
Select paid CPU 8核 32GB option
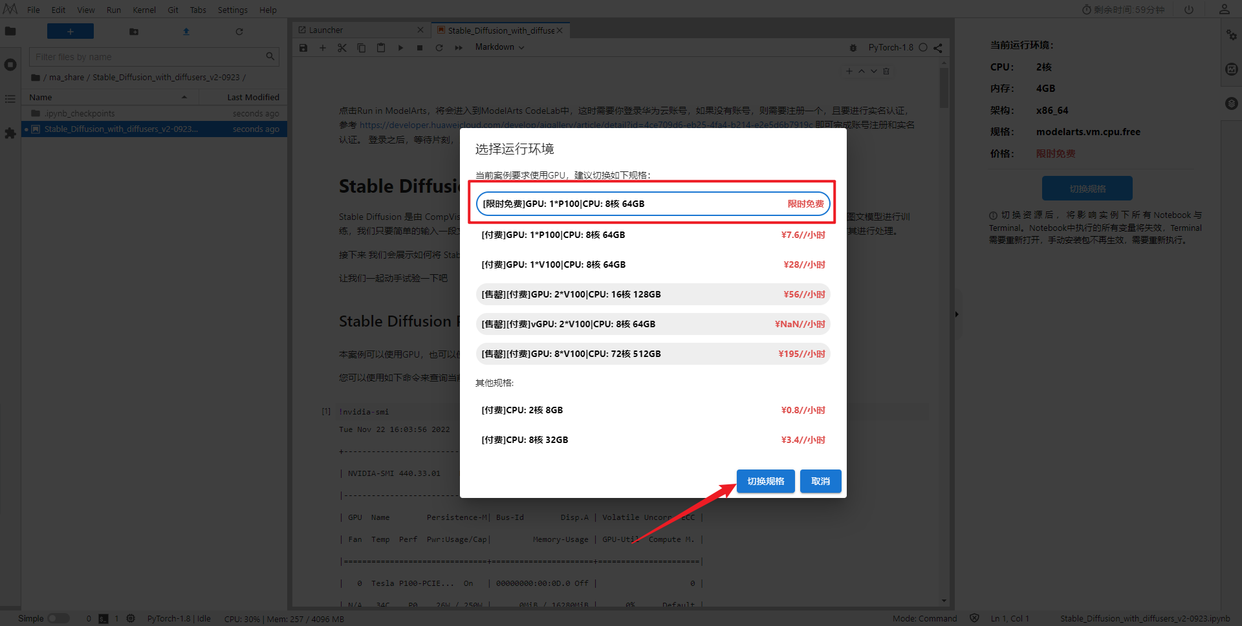(653, 440)
